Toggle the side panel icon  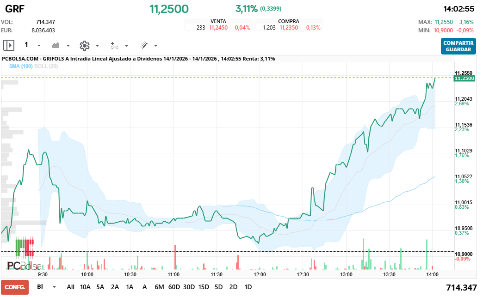pos(9,45)
